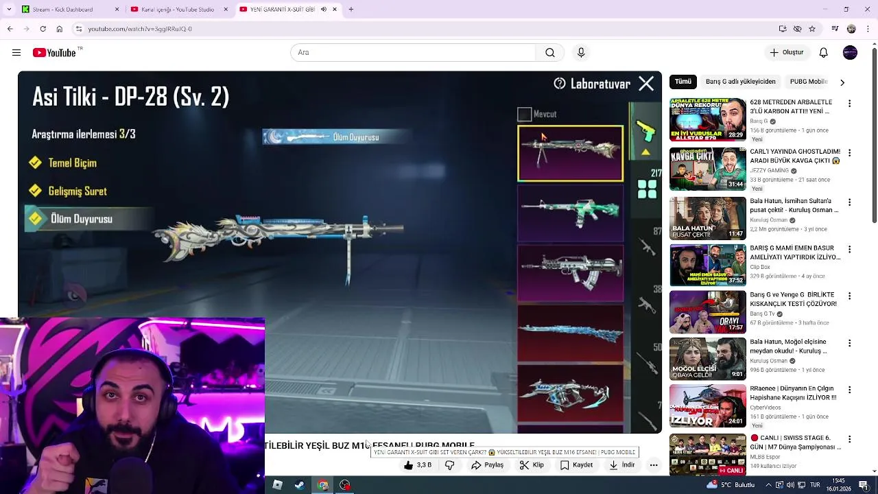Open the tab search dropdown arrow
878x494 pixels.
point(8,10)
